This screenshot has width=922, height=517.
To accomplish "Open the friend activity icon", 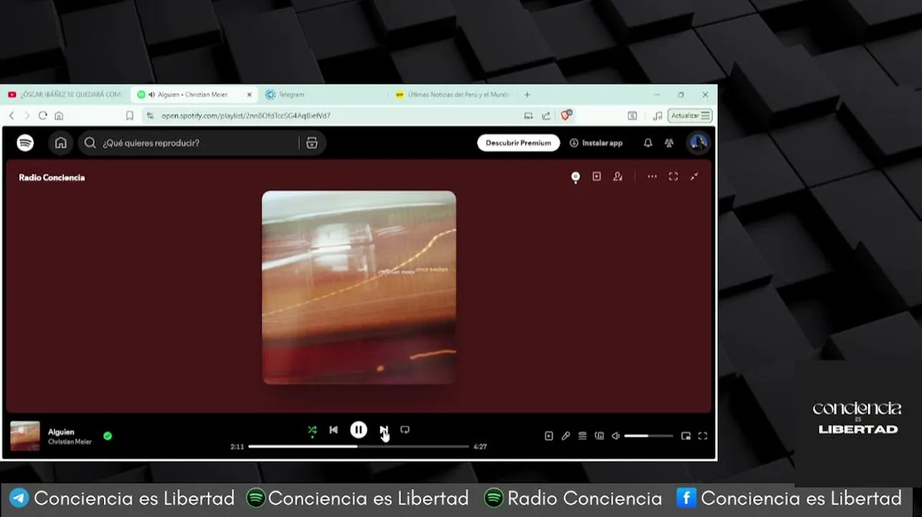I will 669,143.
